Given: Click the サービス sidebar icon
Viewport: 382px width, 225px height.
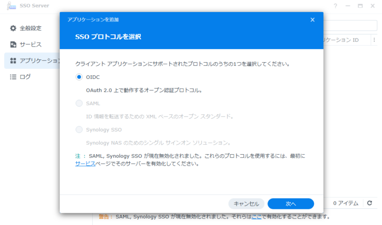Looking at the screenshot, I should click(13, 44).
